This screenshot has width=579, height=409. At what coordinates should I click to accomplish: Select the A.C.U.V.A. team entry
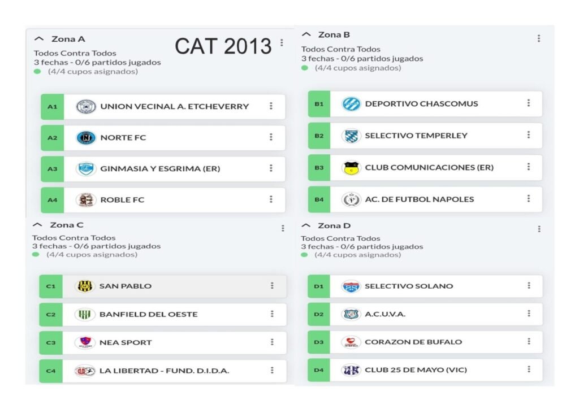[435, 314]
